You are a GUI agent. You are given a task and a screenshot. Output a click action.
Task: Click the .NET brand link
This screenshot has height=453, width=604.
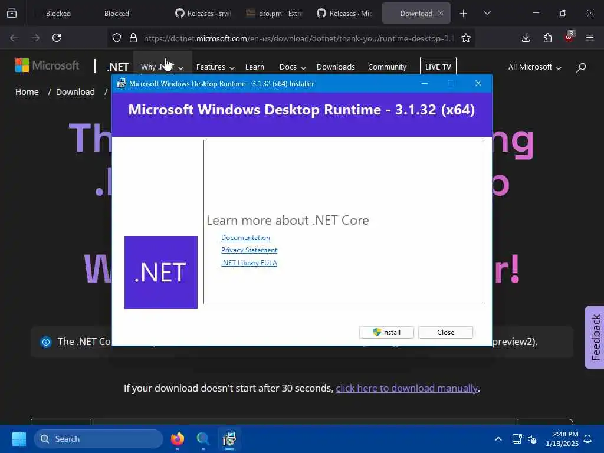pos(118,67)
